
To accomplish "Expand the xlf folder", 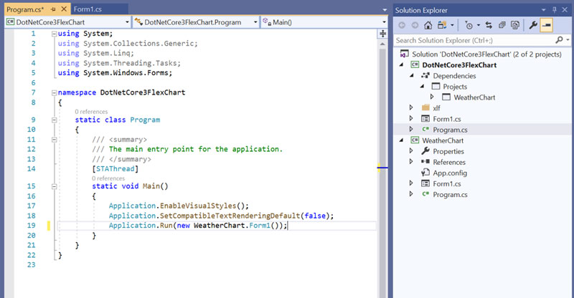I will 411,107.
